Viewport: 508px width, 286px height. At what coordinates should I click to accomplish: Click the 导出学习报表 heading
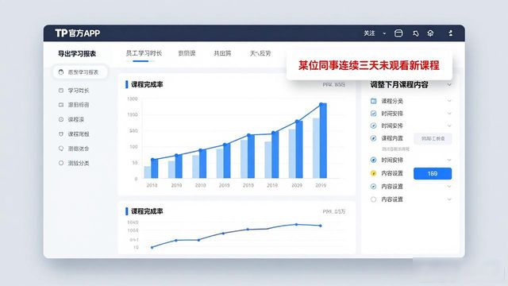[77, 53]
